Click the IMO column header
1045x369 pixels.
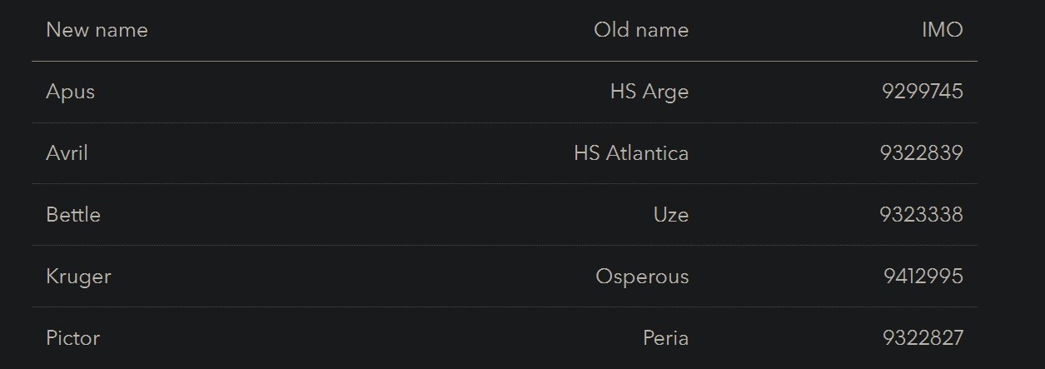coord(942,30)
